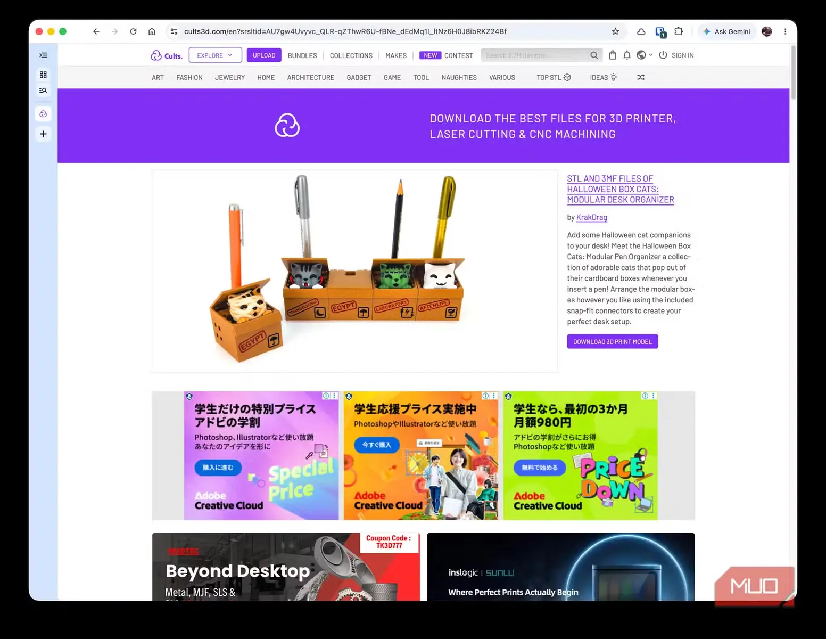The image size is (826, 639).
Task: Expand the Explore dropdown
Action: (215, 55)
